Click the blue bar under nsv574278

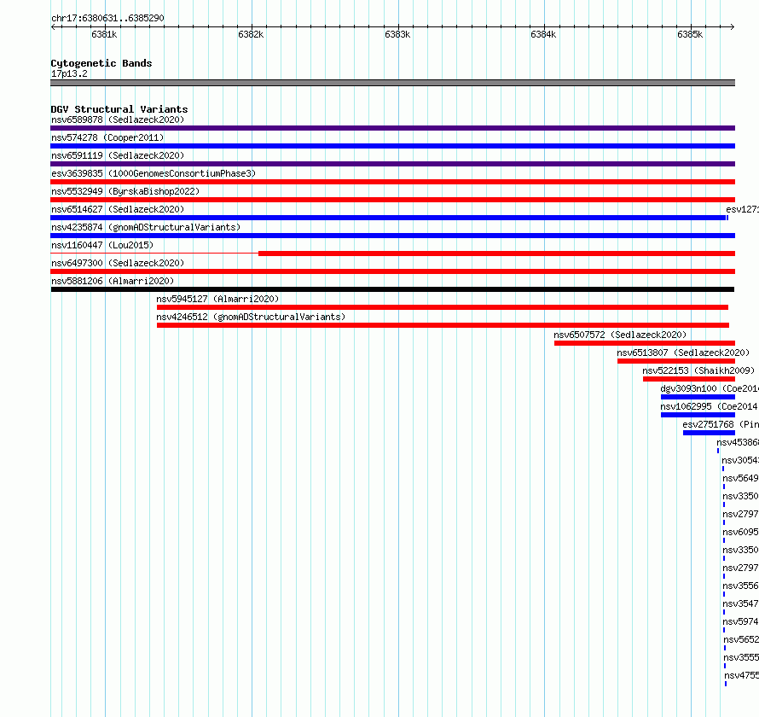pos(392,146)
